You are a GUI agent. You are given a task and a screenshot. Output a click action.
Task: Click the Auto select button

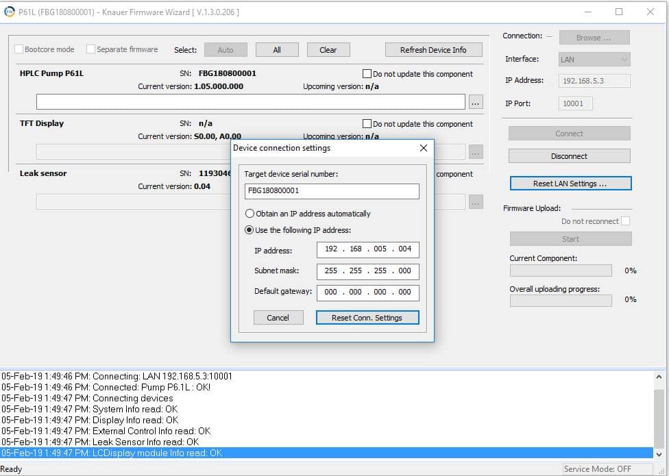tap(226, 50)
